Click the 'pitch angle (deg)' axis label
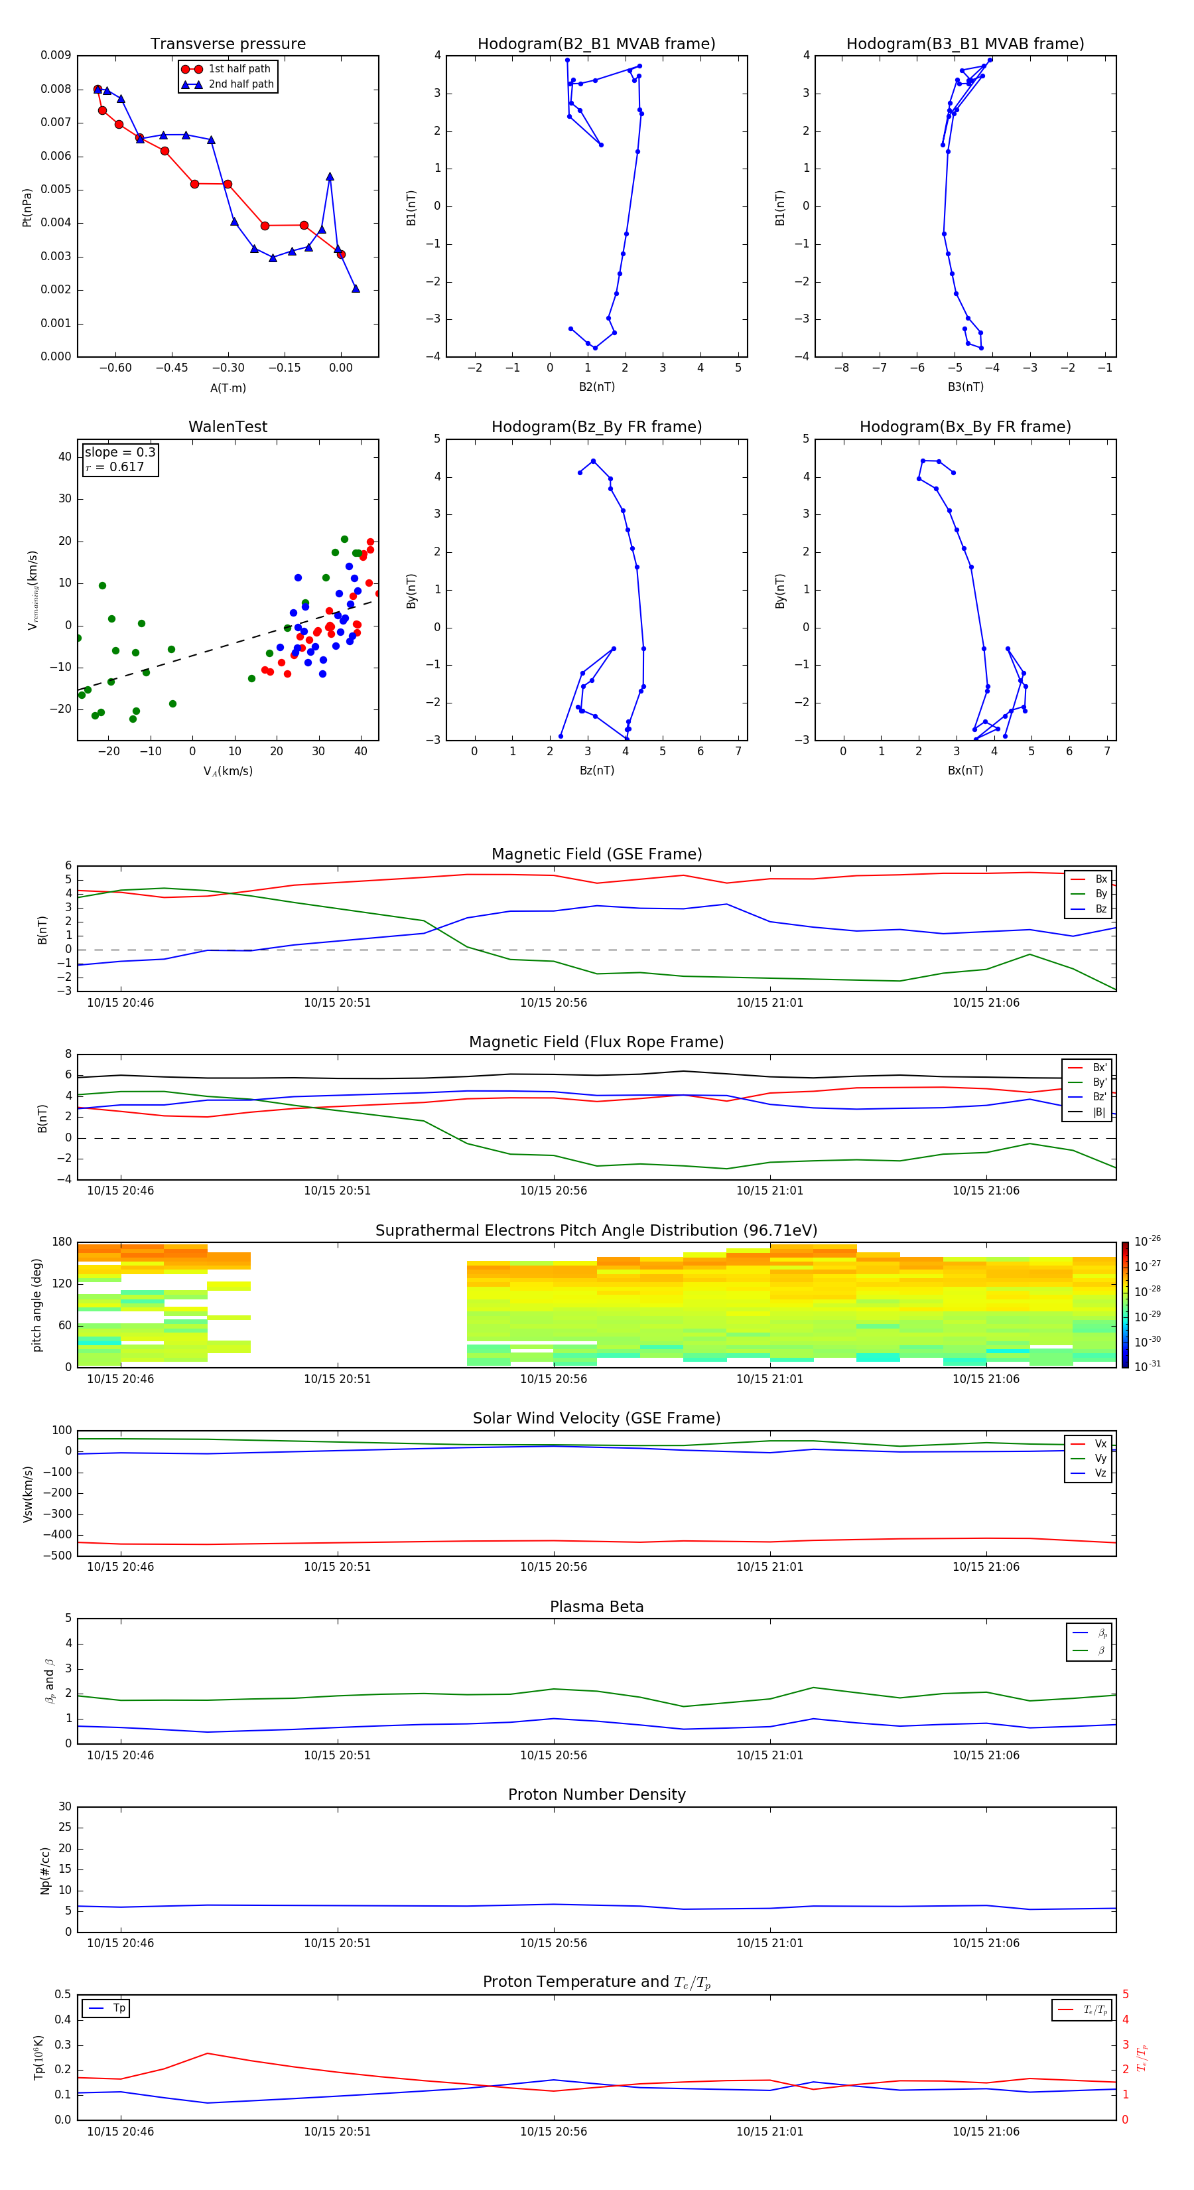Image resolution: width=1194 pixels, height=2190 pixels. click(x=36, y=1305)
